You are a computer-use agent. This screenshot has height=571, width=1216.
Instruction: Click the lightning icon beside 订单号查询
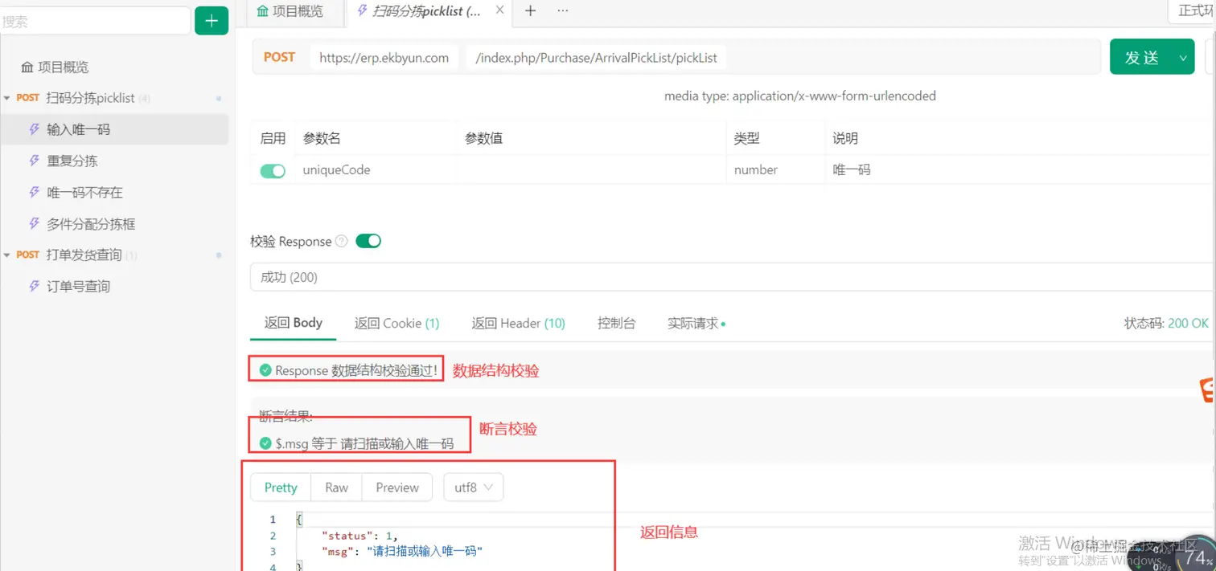(34, 286)
